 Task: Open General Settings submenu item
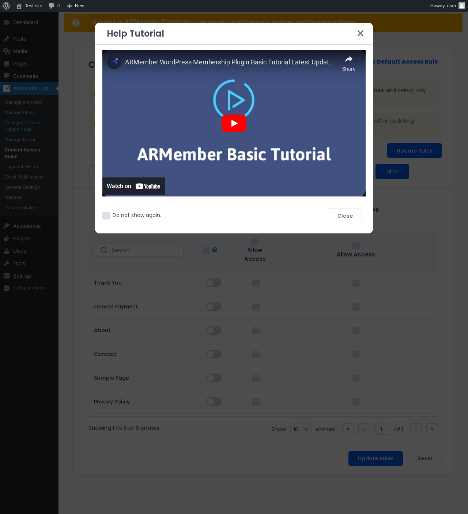[x=22, y=187]
